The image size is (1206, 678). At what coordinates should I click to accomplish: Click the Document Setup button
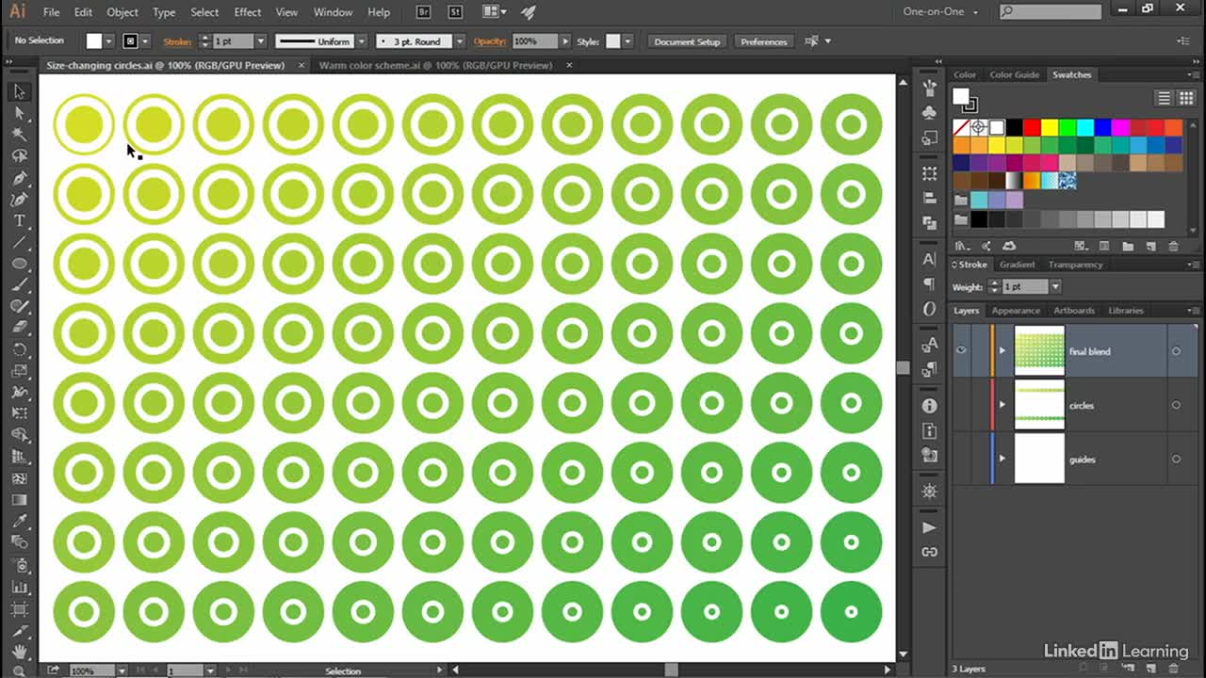687,41
